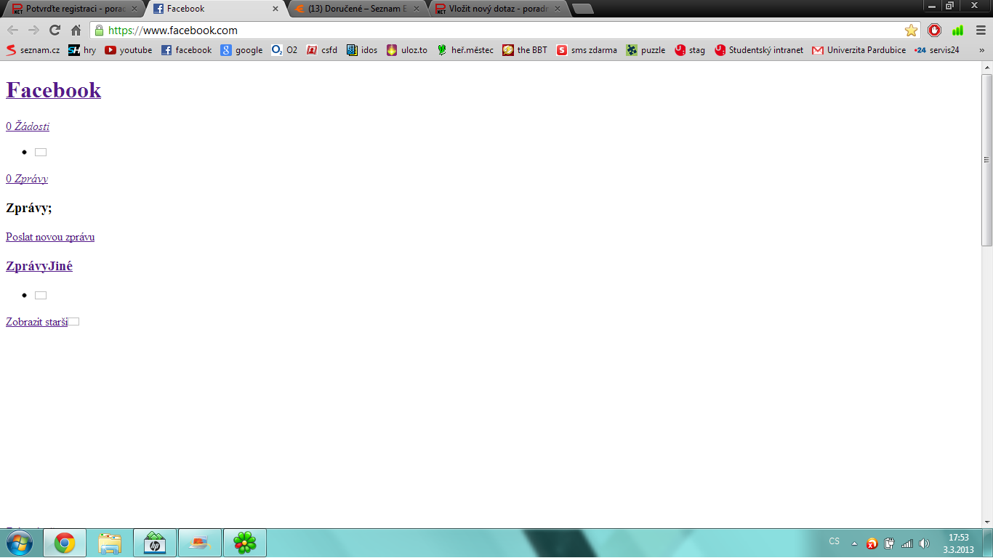Open the google bookmark
993x558 pixels.
click(242, 50)
